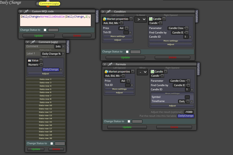
Task: Toggle Change Status checkbox in Custom MQL code
Action: tap(45, 30)
